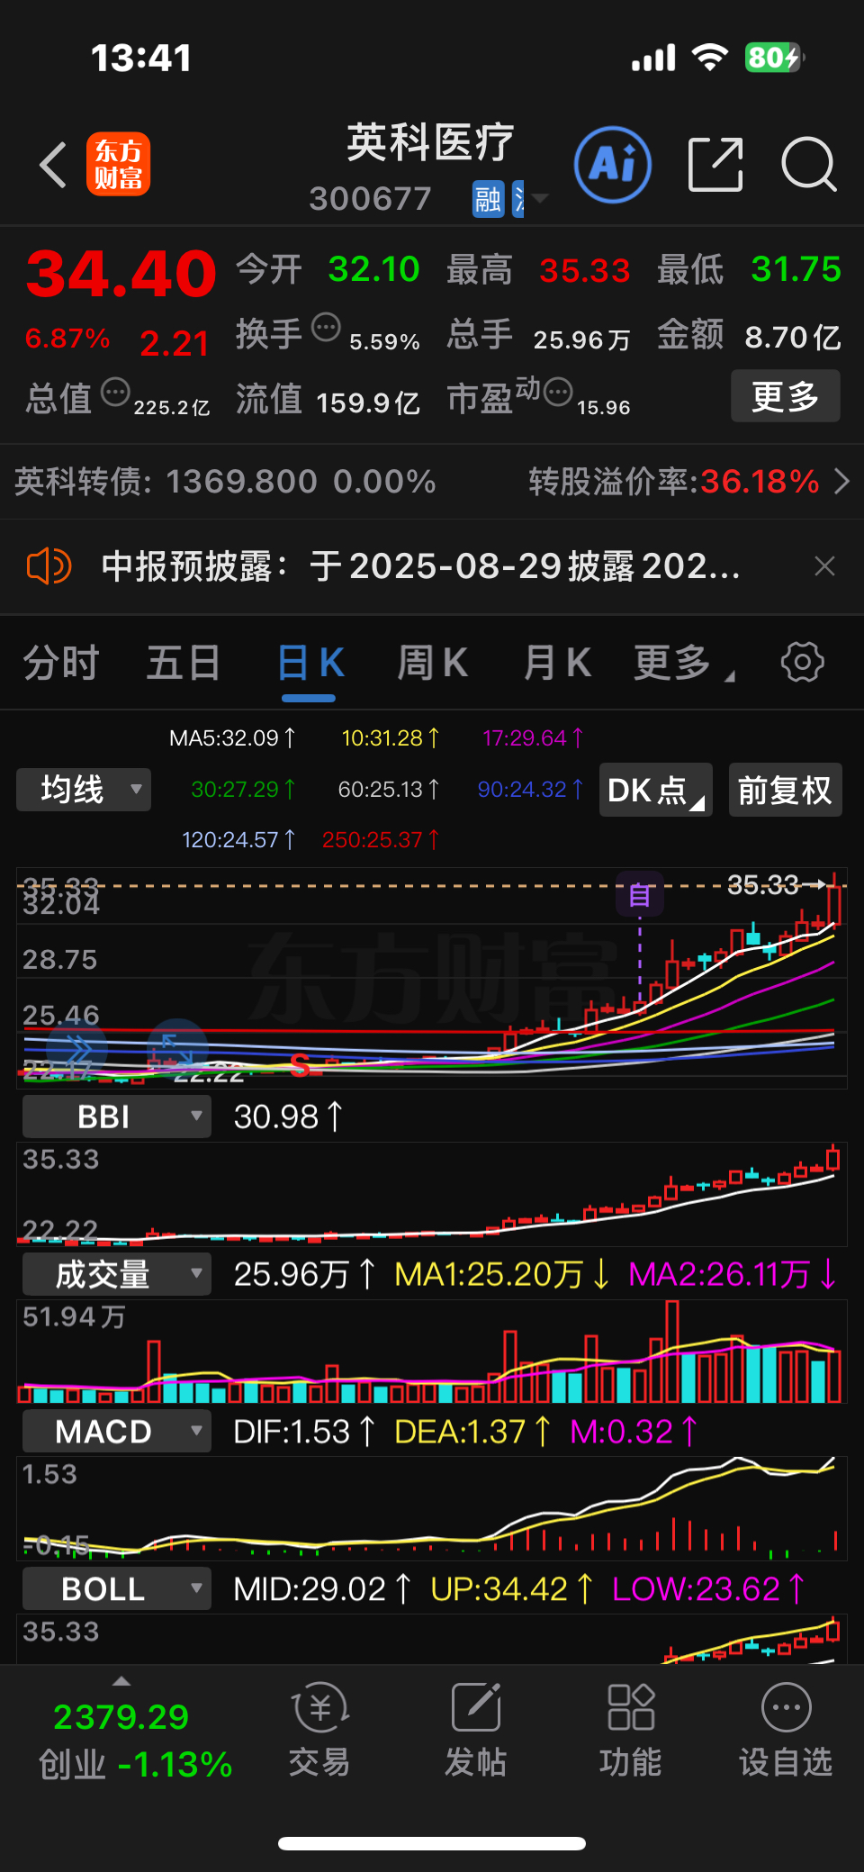Switch to 五日 tab

(x=184, y=664)
